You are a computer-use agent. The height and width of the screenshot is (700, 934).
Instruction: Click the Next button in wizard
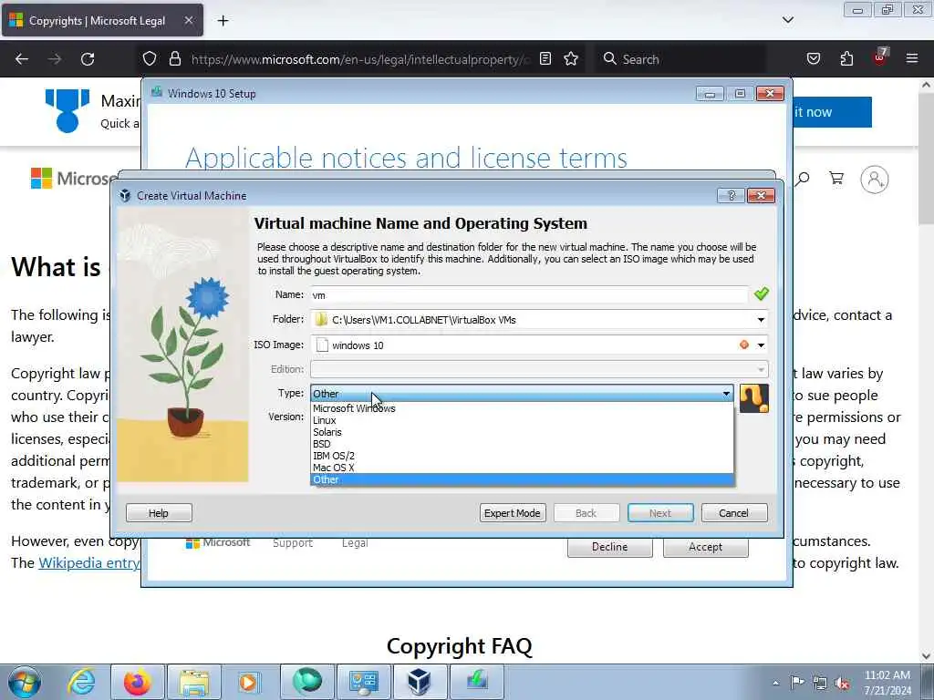point(660,513)
